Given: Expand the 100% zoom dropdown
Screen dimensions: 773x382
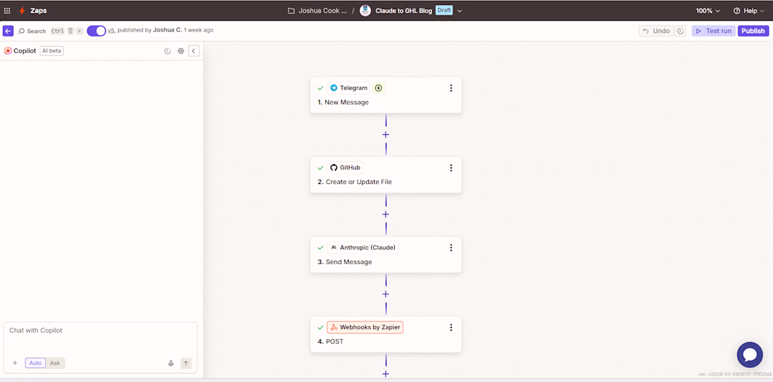Looking at the screenshot, I should (x=708, y=11).
